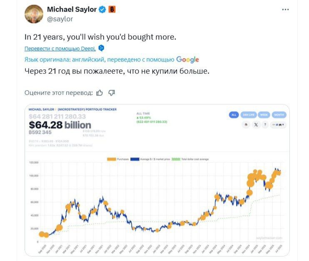Click the Google translation attribution logo
The width and height of the screenshot is (309, 261).
(x=187, y=59)
